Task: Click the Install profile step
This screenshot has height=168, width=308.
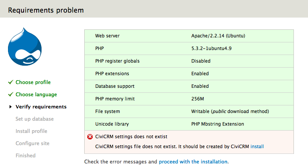Action: 31,131
